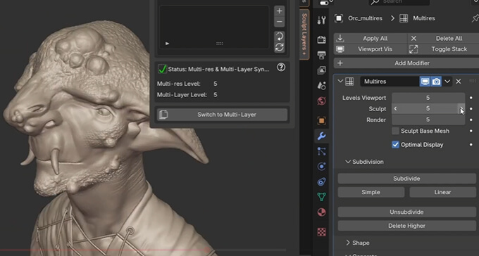The width and height of the screenshot is (479, 256).
Task: Open the Multires modifier options dropdown
Action: click(447, 82)
